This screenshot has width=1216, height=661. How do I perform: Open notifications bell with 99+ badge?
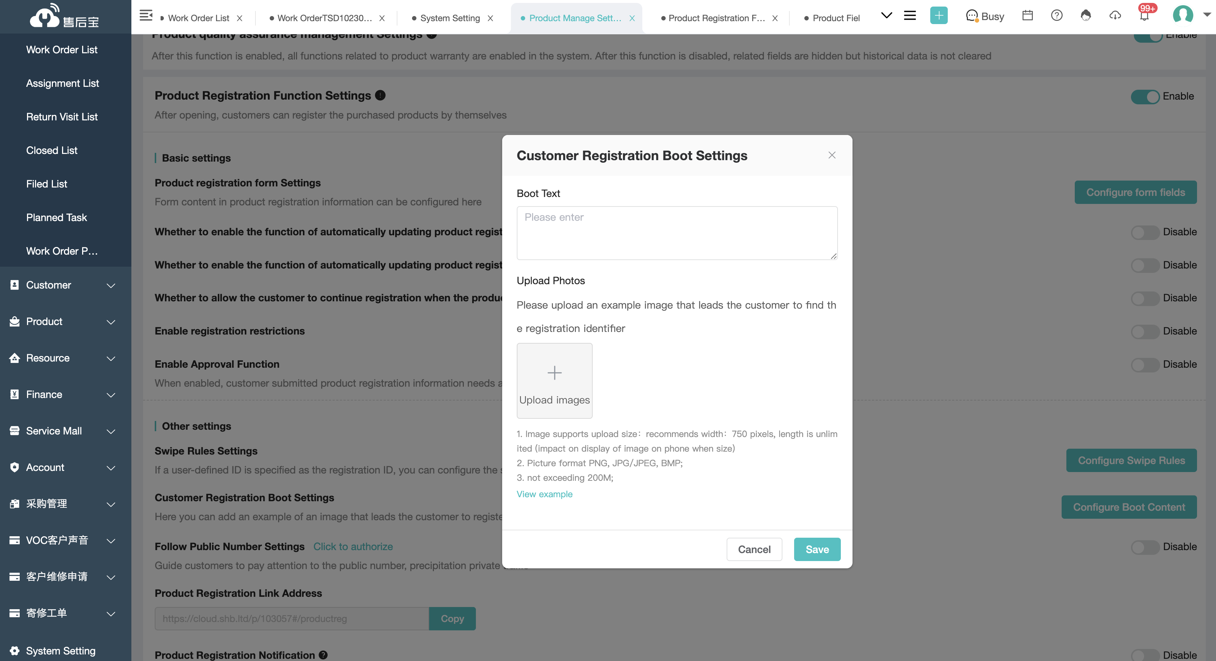[1144, 15]
